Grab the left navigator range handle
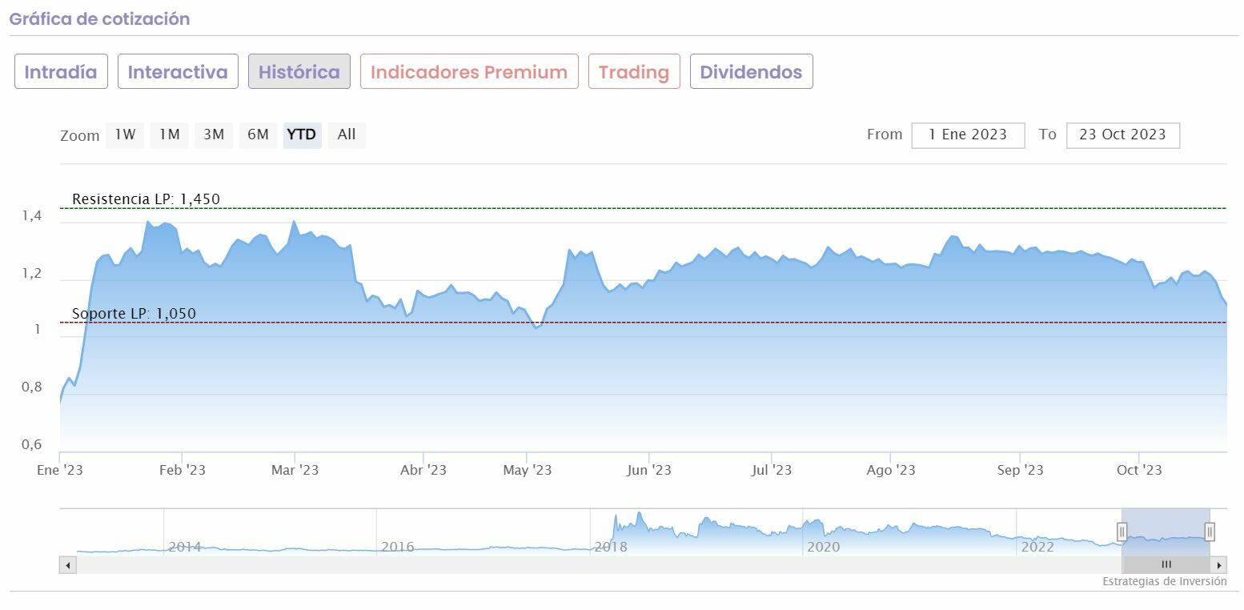The height and width of the screenshot is (610, 1244). click(x=1122, y=532)
